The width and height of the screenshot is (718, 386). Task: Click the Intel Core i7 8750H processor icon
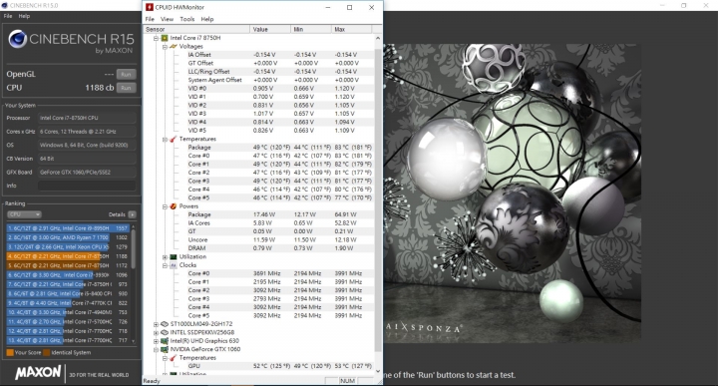click(x=165, y=38)
